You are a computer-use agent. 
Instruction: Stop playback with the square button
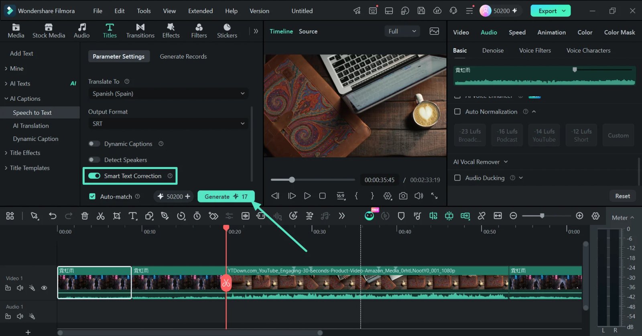(323, 196)
